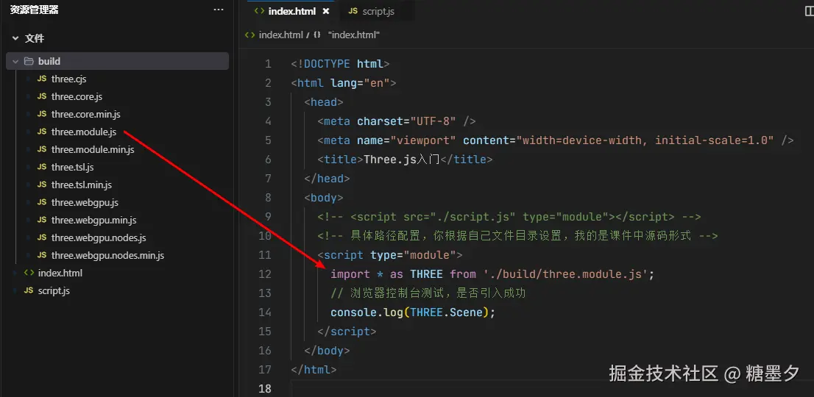The image size is (814, 397).
Task: Click the title text Three.js入门
Action: (x=402, y=160)
